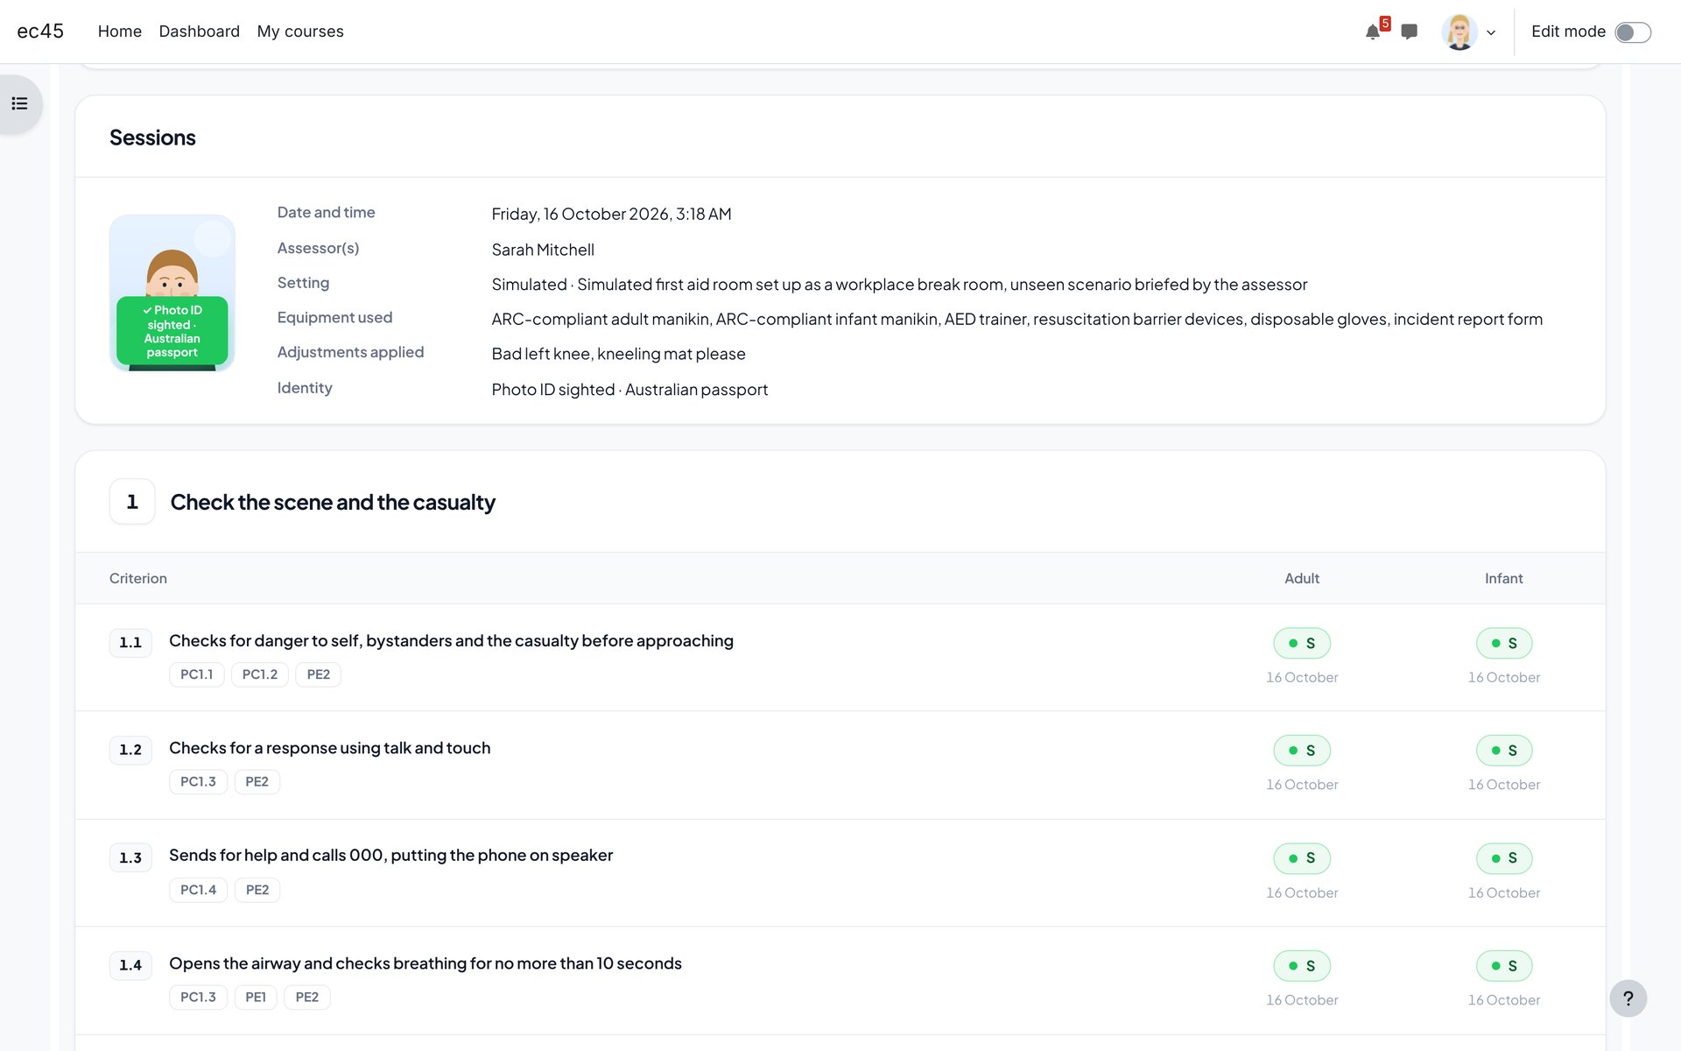Toggle the Edit mode switch

point(1633,32)
